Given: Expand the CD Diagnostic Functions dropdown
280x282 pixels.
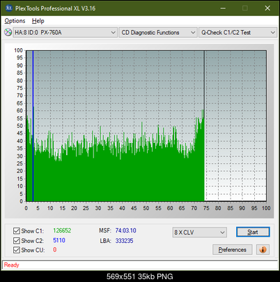Looking at the screenshot, I should (x=158, y=33).
